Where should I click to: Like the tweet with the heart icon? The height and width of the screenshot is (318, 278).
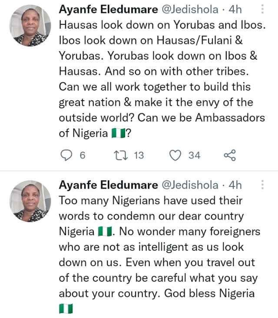(175, 155)
